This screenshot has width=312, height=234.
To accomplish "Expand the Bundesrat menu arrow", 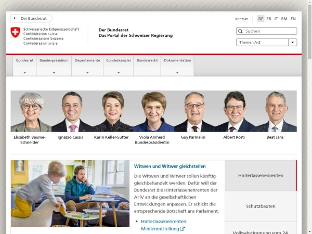I will pyautogui.click(x=24, y=73).
